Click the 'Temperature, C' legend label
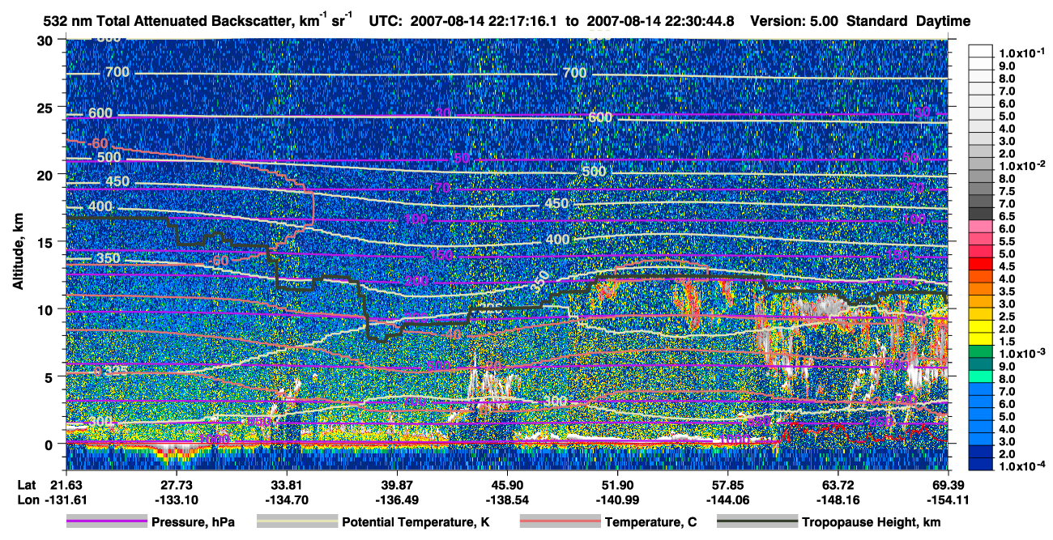1053x540 pixels. (650, 523)
